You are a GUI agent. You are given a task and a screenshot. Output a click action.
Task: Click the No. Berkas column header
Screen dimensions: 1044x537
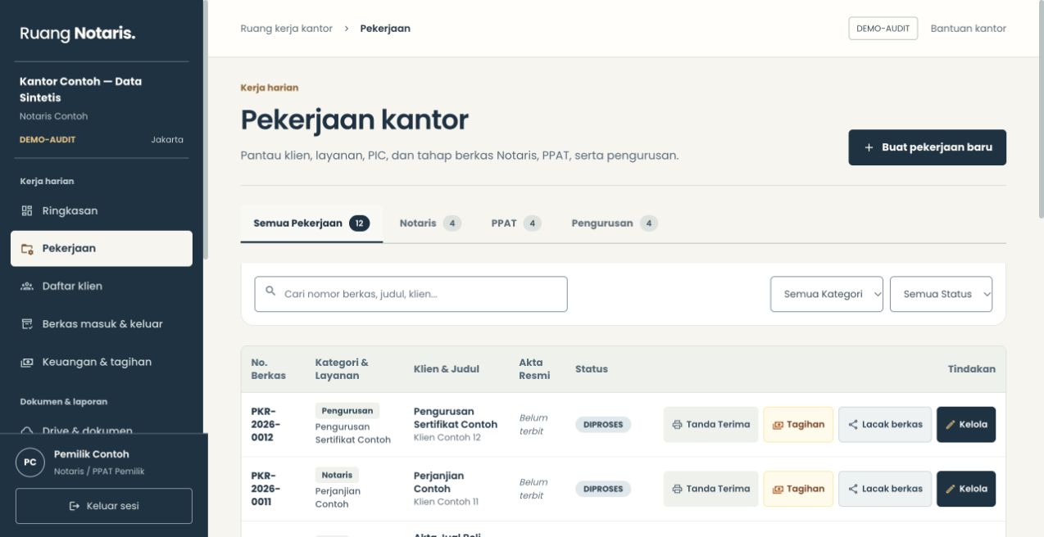[268, 369]
